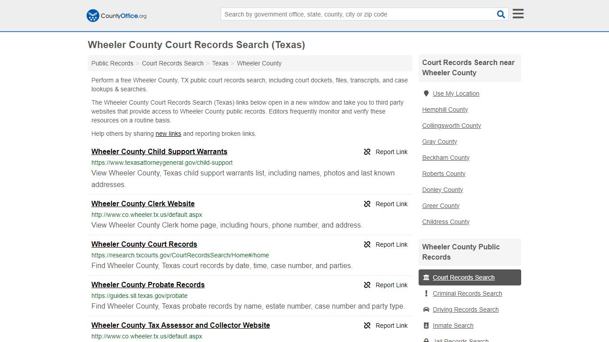Select Inmate Search sidebar item

tap(453, 326)
